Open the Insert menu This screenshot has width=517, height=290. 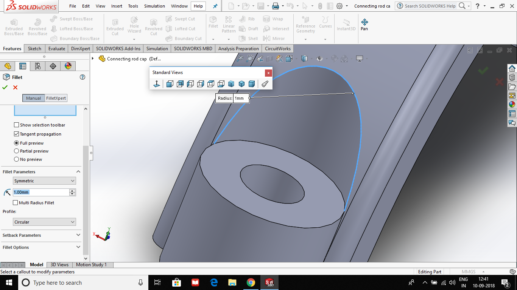pos(117,6)
